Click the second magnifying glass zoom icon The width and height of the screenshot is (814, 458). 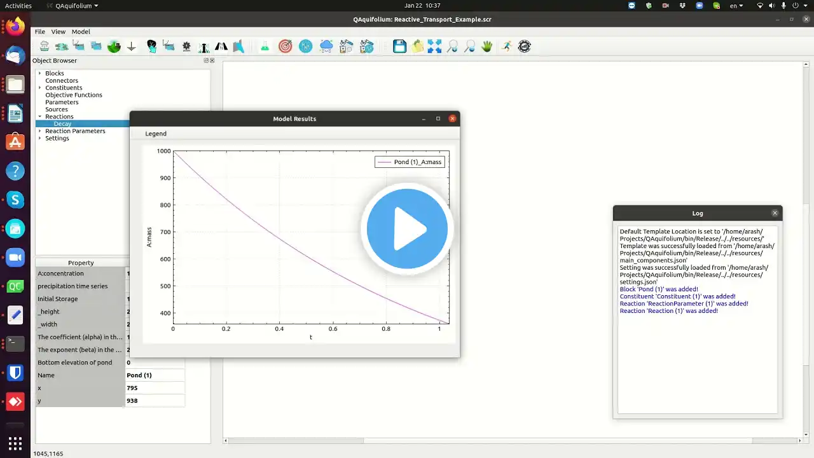tap(470, 46)
